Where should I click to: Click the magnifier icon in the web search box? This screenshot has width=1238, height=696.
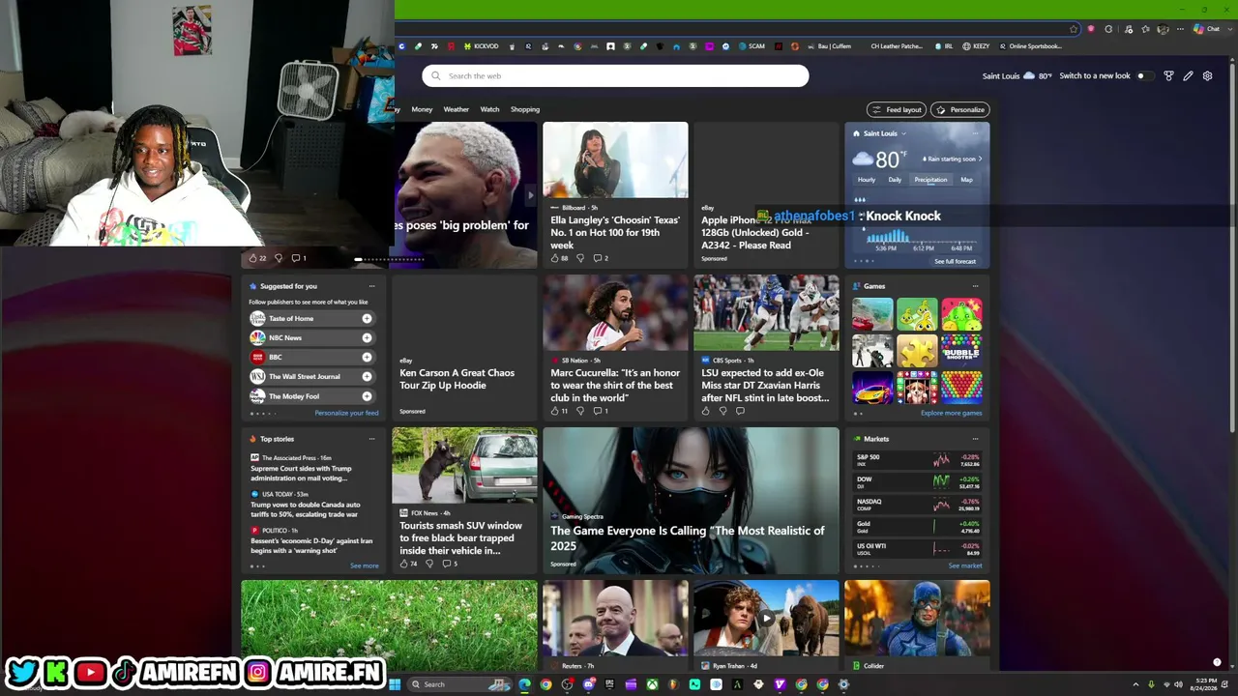[x=436, y=76]
